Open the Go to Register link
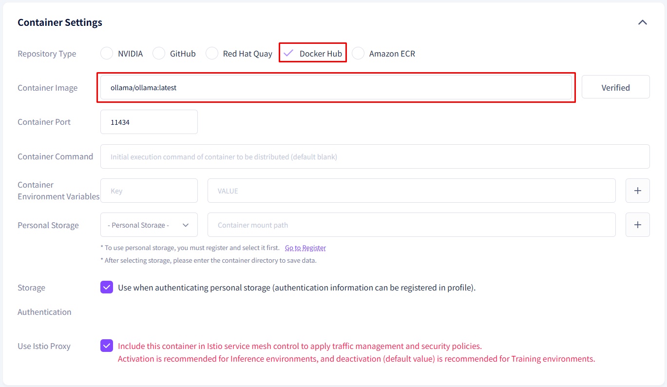667x387 pixels. pos(305,248)
